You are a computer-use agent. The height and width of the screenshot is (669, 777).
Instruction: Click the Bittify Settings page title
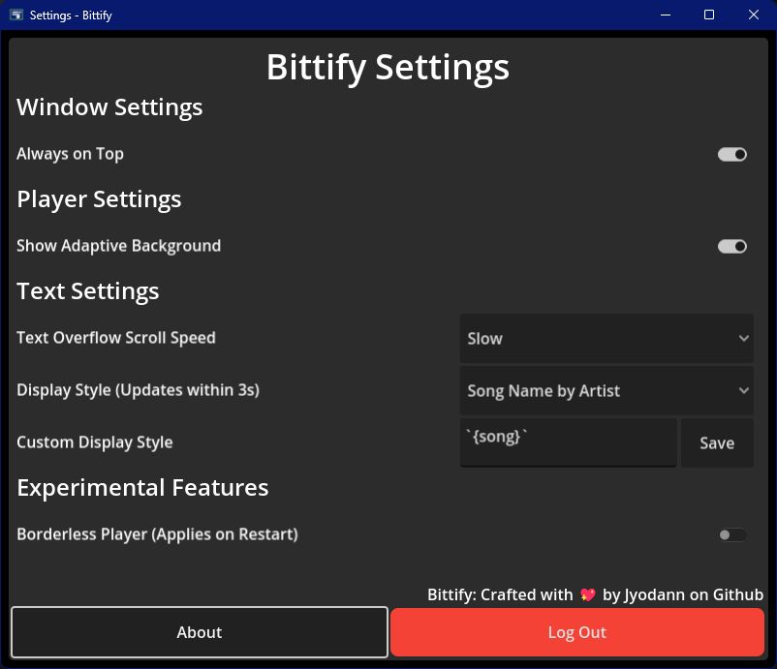388,67
